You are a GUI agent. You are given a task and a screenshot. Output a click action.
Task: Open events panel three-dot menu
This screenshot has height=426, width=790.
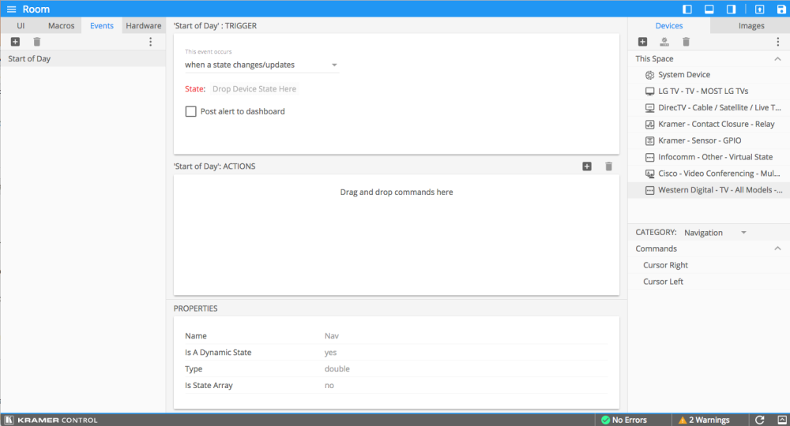tap(150, 42)
